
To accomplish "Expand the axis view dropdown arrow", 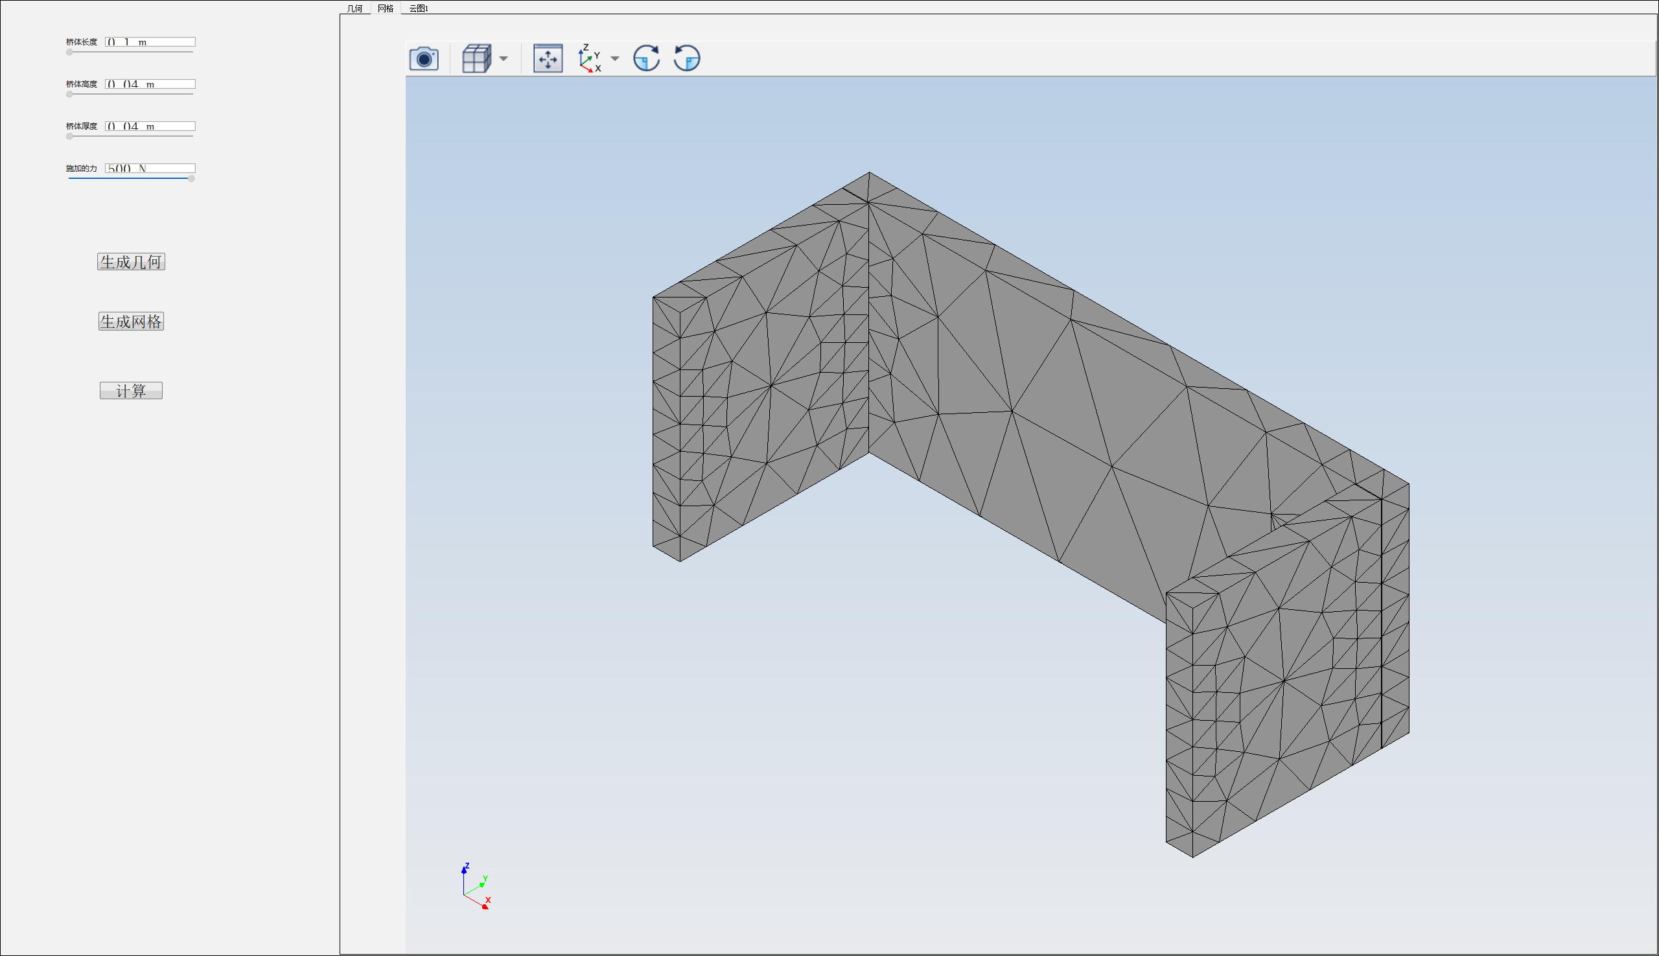I will coord(615,58).
